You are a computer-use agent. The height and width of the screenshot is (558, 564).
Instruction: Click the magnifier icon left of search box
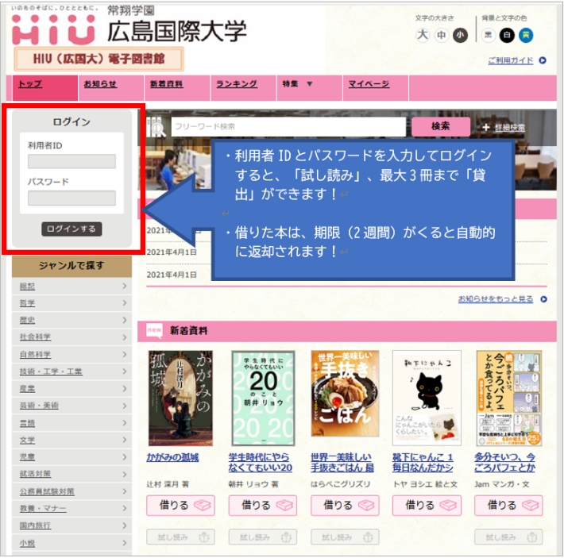click(157, 128)
